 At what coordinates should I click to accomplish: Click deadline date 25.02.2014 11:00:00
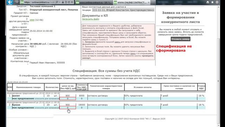pos(41,31)
